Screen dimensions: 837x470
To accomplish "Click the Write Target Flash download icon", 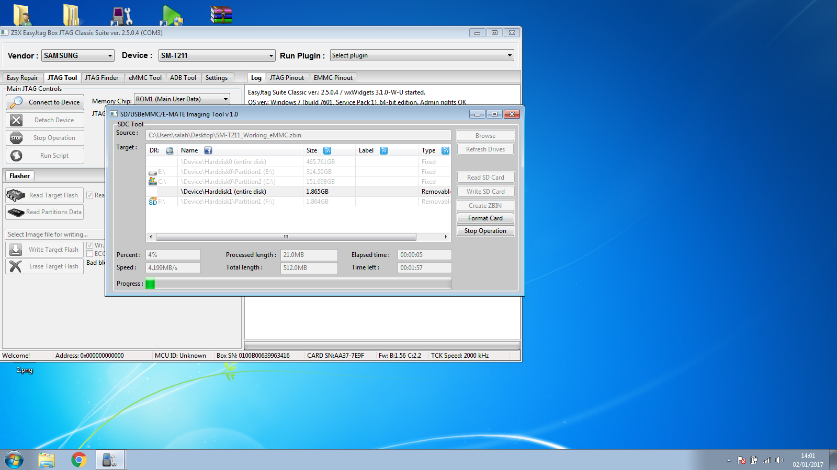I will [x=16, y=250].
